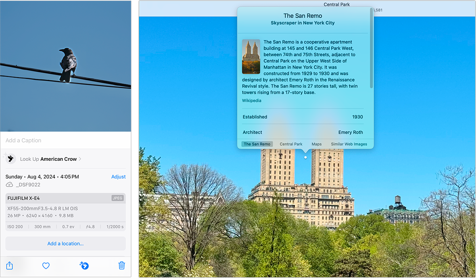This screenshot has width=476, height=278.
Task: Click the bird icon beside Look Up
Action: coord(10,159)
